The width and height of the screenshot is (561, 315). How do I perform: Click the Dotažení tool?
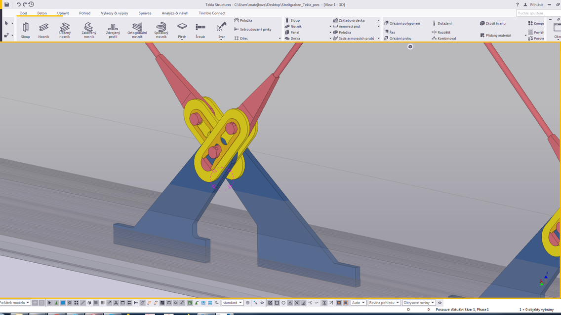point(442,23)
